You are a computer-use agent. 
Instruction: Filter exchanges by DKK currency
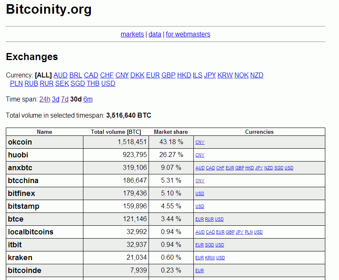(137, 75)
